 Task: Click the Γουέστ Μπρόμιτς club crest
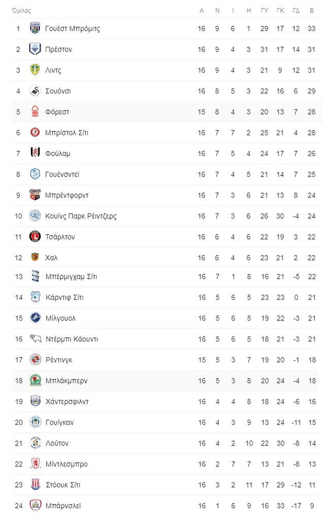click(x=35, y=28)
